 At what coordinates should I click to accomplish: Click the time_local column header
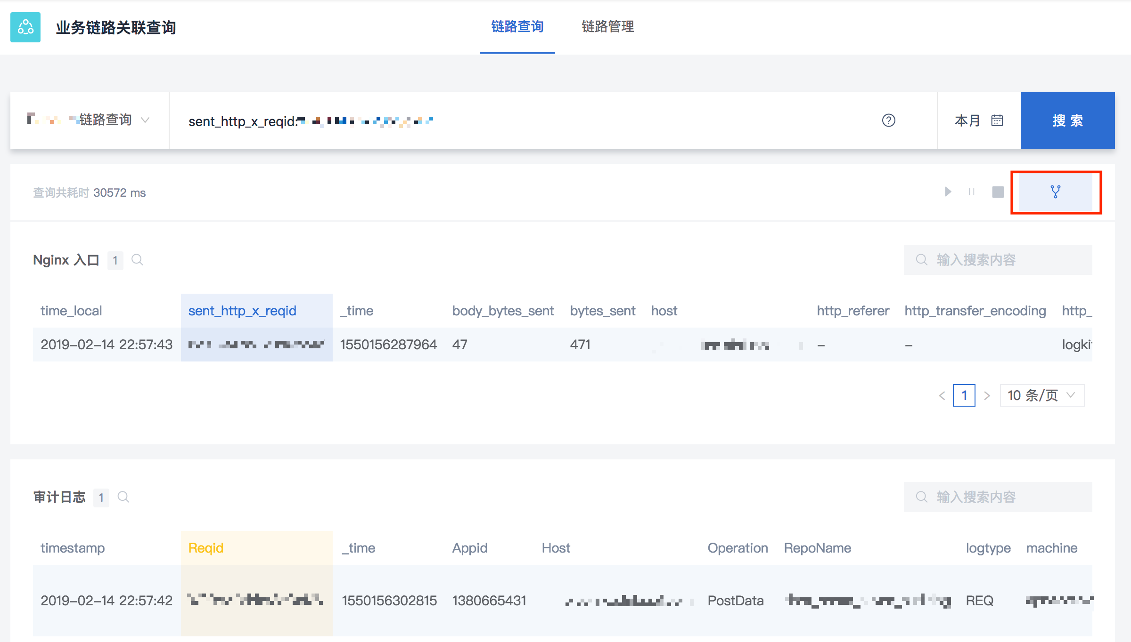[x=71, y=311]
